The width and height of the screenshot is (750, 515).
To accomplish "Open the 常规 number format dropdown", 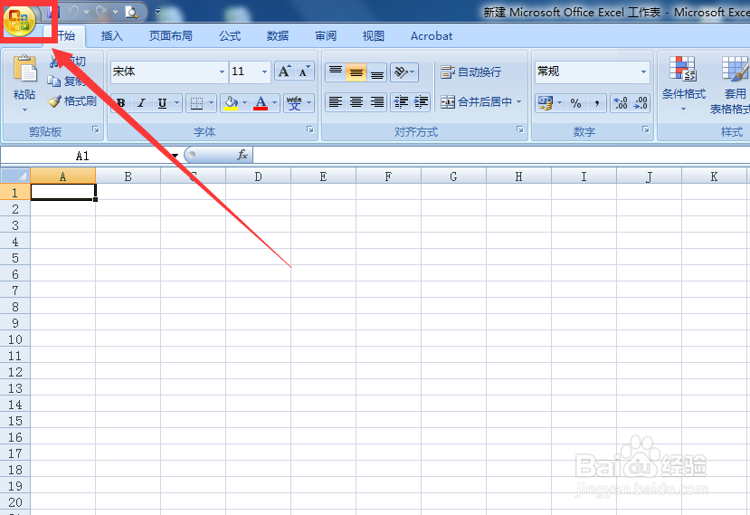I will [x=643, y=72].
